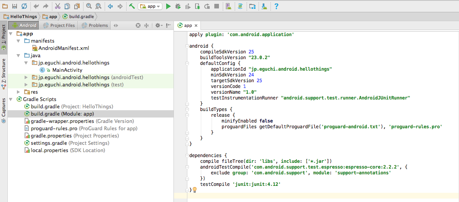This screenshot has width=459, height=202.
Task: Open the Project Structure icon
Action: click(x=252, y=6)
